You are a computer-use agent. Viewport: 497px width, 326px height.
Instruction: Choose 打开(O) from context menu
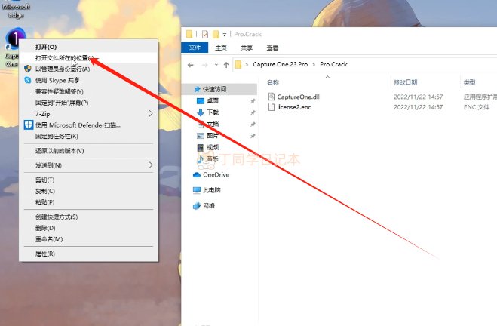click(88, 47)
